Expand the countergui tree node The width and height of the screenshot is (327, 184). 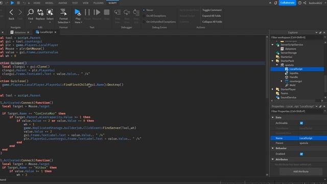point(282,81)
